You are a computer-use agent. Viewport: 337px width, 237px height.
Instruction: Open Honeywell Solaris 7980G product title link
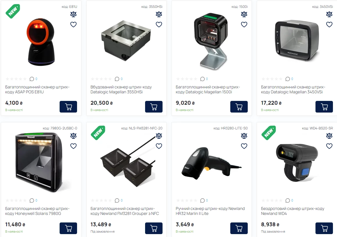coord(38,211)
